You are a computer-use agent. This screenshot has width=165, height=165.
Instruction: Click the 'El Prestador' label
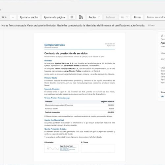pyautogui.click(x=49, y=142)
